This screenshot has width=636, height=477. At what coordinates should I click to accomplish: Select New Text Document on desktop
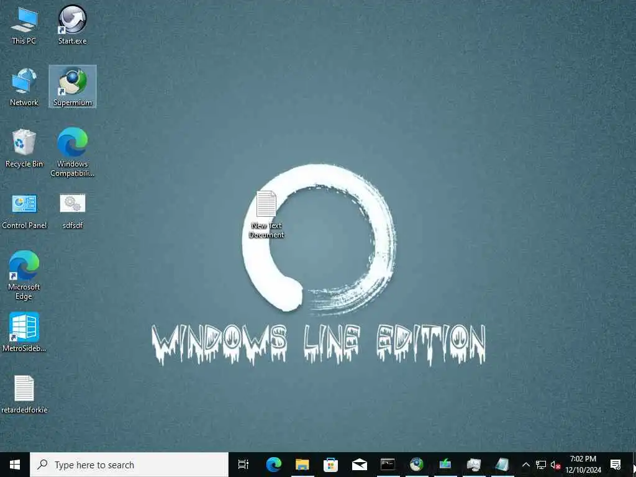tap(266, 214)
